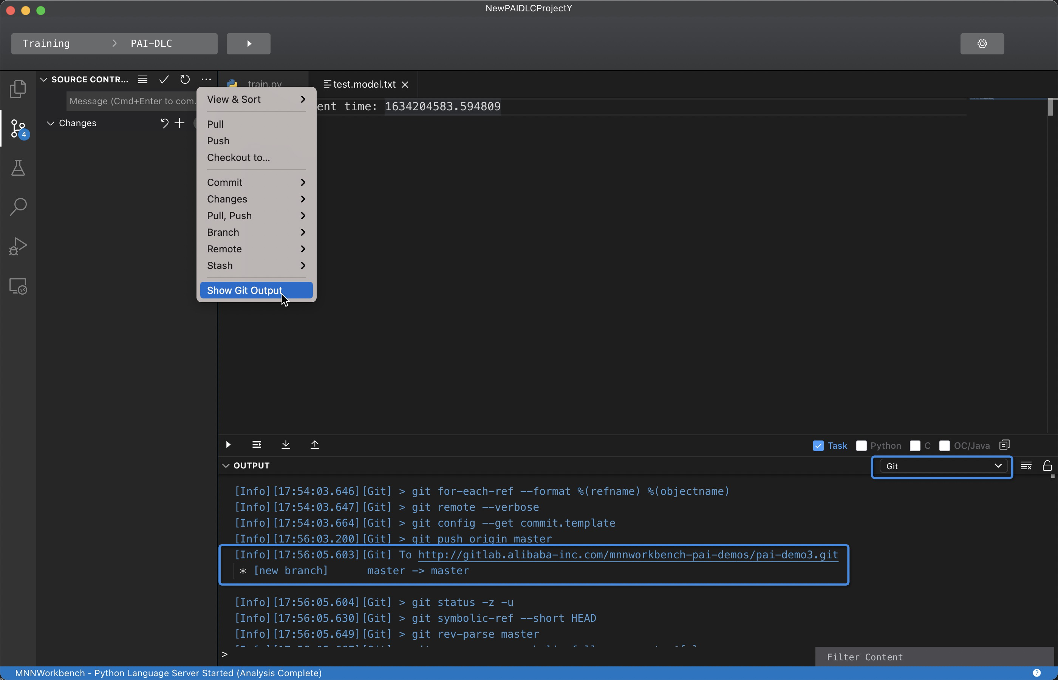Click the upload arrow icon in output toolbar
This screenshot has width=1058, height=680.
pos(314,445)
